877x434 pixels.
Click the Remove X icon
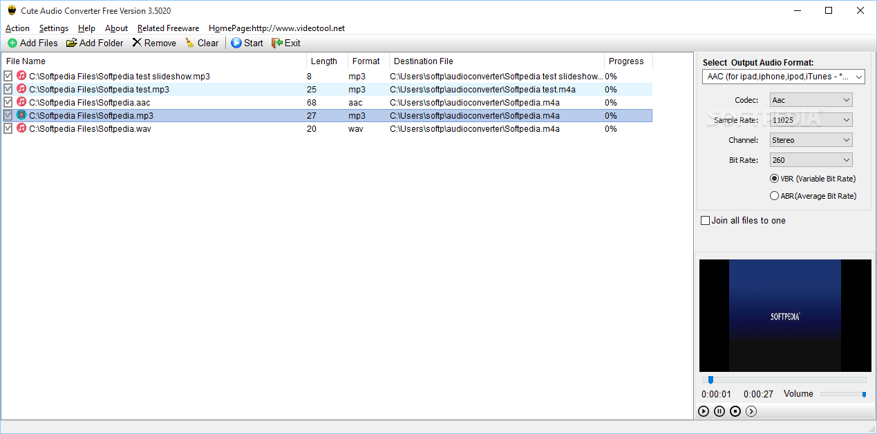(x=137, y=43)
